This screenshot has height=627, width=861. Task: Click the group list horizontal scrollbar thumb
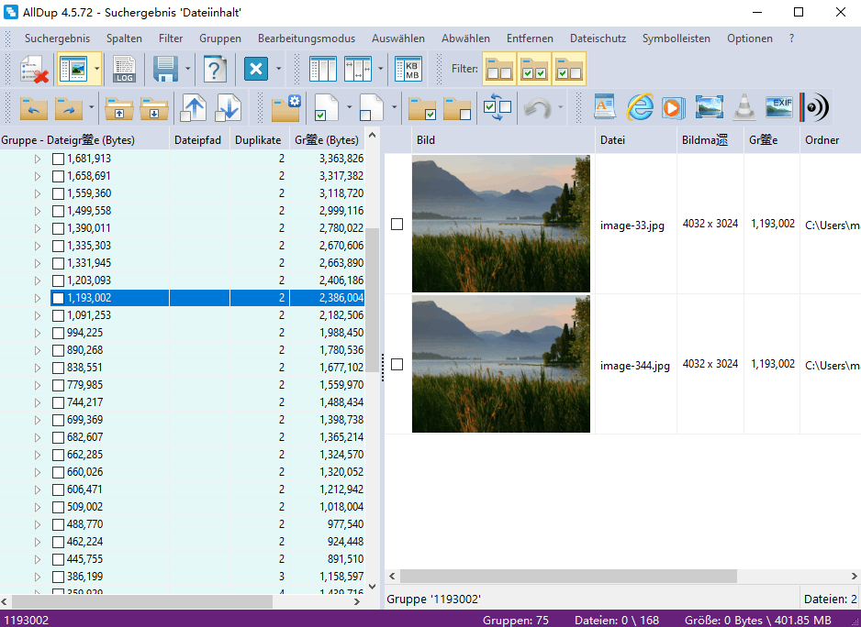click(142, 601)
